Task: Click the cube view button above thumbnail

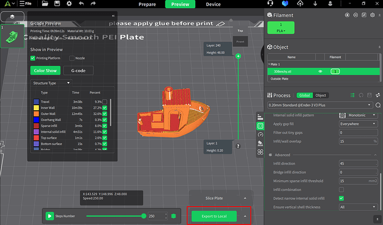Action: tap(12, 17)
